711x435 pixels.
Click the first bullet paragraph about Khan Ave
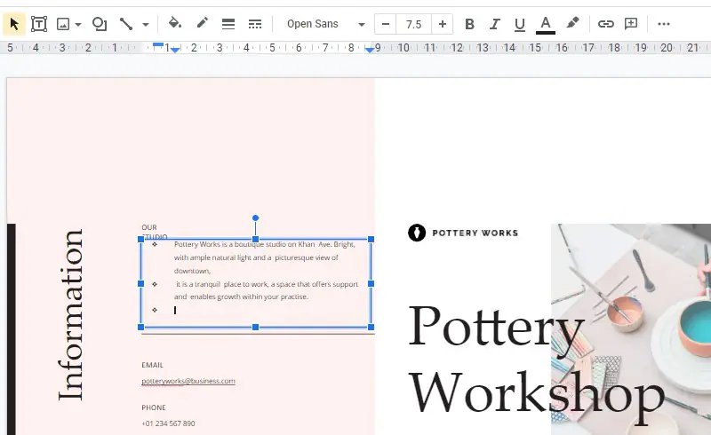[x=264, y=257]
